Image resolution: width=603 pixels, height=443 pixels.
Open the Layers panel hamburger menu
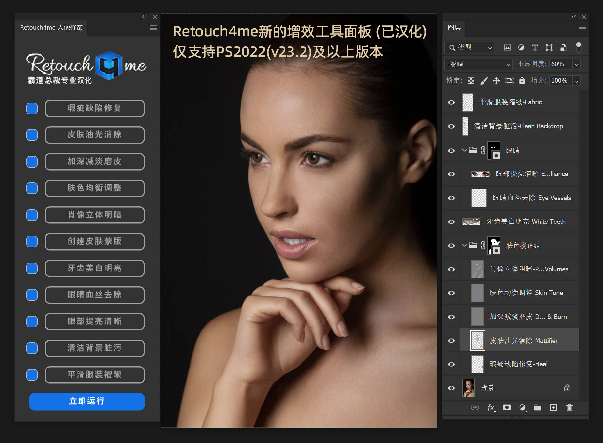[x=582, y=28]
